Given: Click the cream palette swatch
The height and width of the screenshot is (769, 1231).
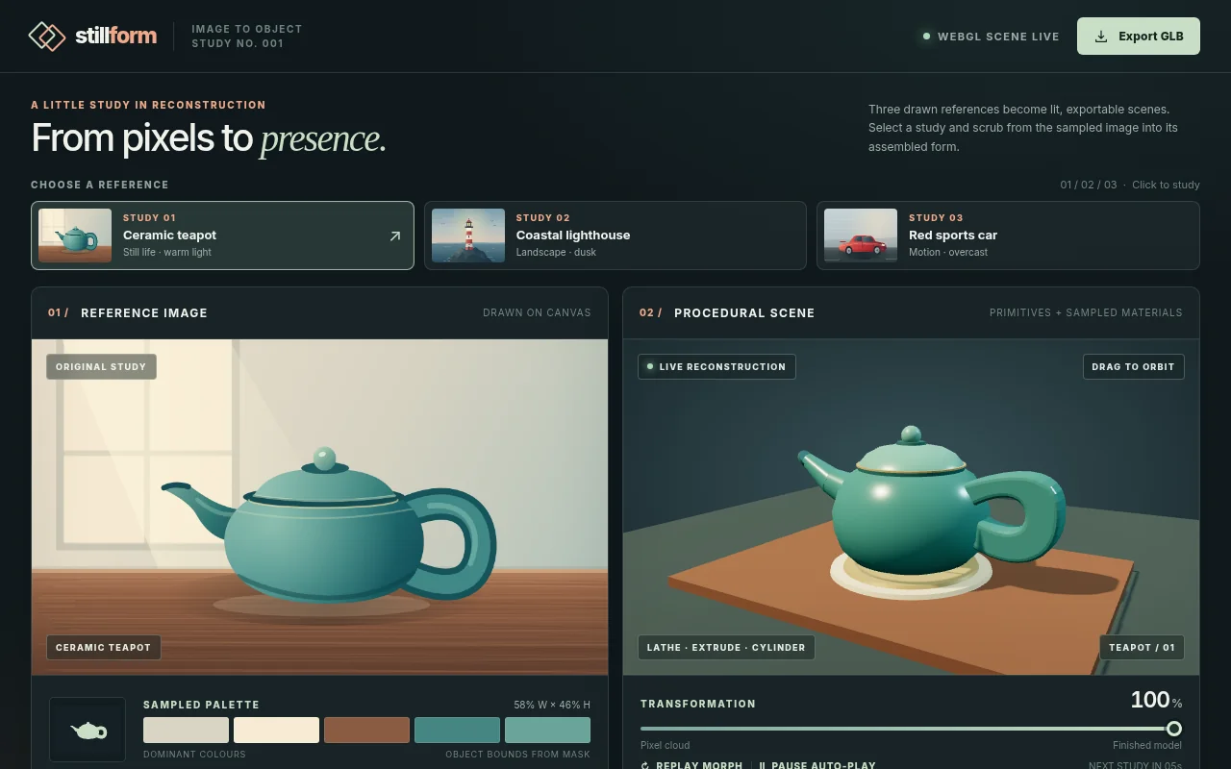Looking at the screenshot, I should coord(276,730).
